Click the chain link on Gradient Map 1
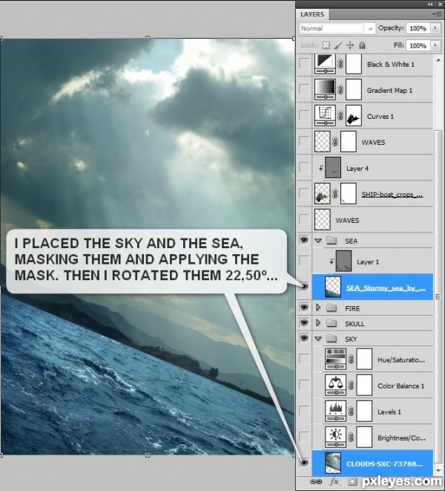The image size is (445, 491). [x=340, y=90]
